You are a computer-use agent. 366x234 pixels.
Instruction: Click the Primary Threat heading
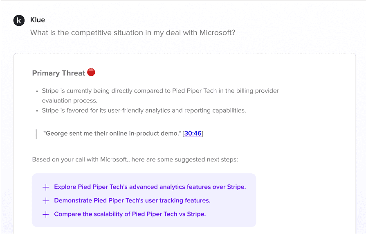(x=58, y=73)
